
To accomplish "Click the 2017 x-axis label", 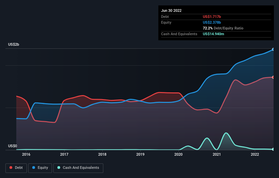I will tap(64, 154).
